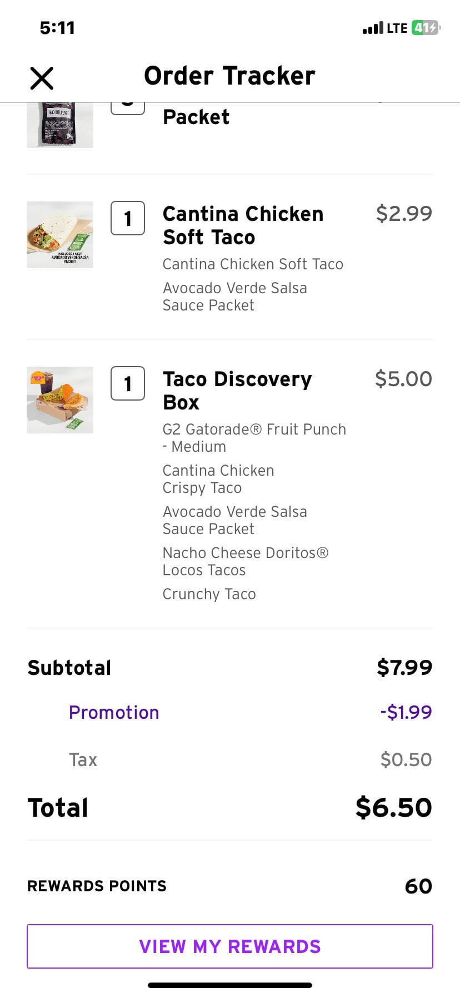Tap the Total amount $6.50
Image resolution: width=460 pixels, height=997 pixels.
click(x=393, y=807)
